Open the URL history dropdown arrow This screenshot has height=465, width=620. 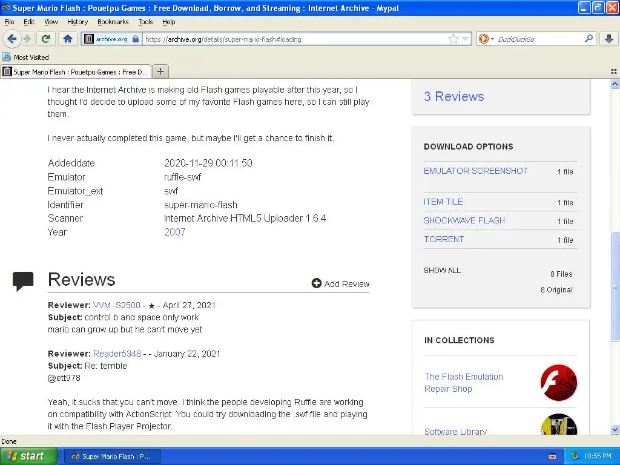pos(466,39)
